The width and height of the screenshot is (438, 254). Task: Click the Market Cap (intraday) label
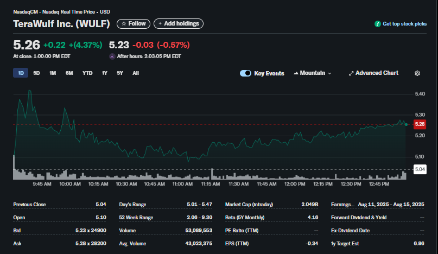[249, 205]
